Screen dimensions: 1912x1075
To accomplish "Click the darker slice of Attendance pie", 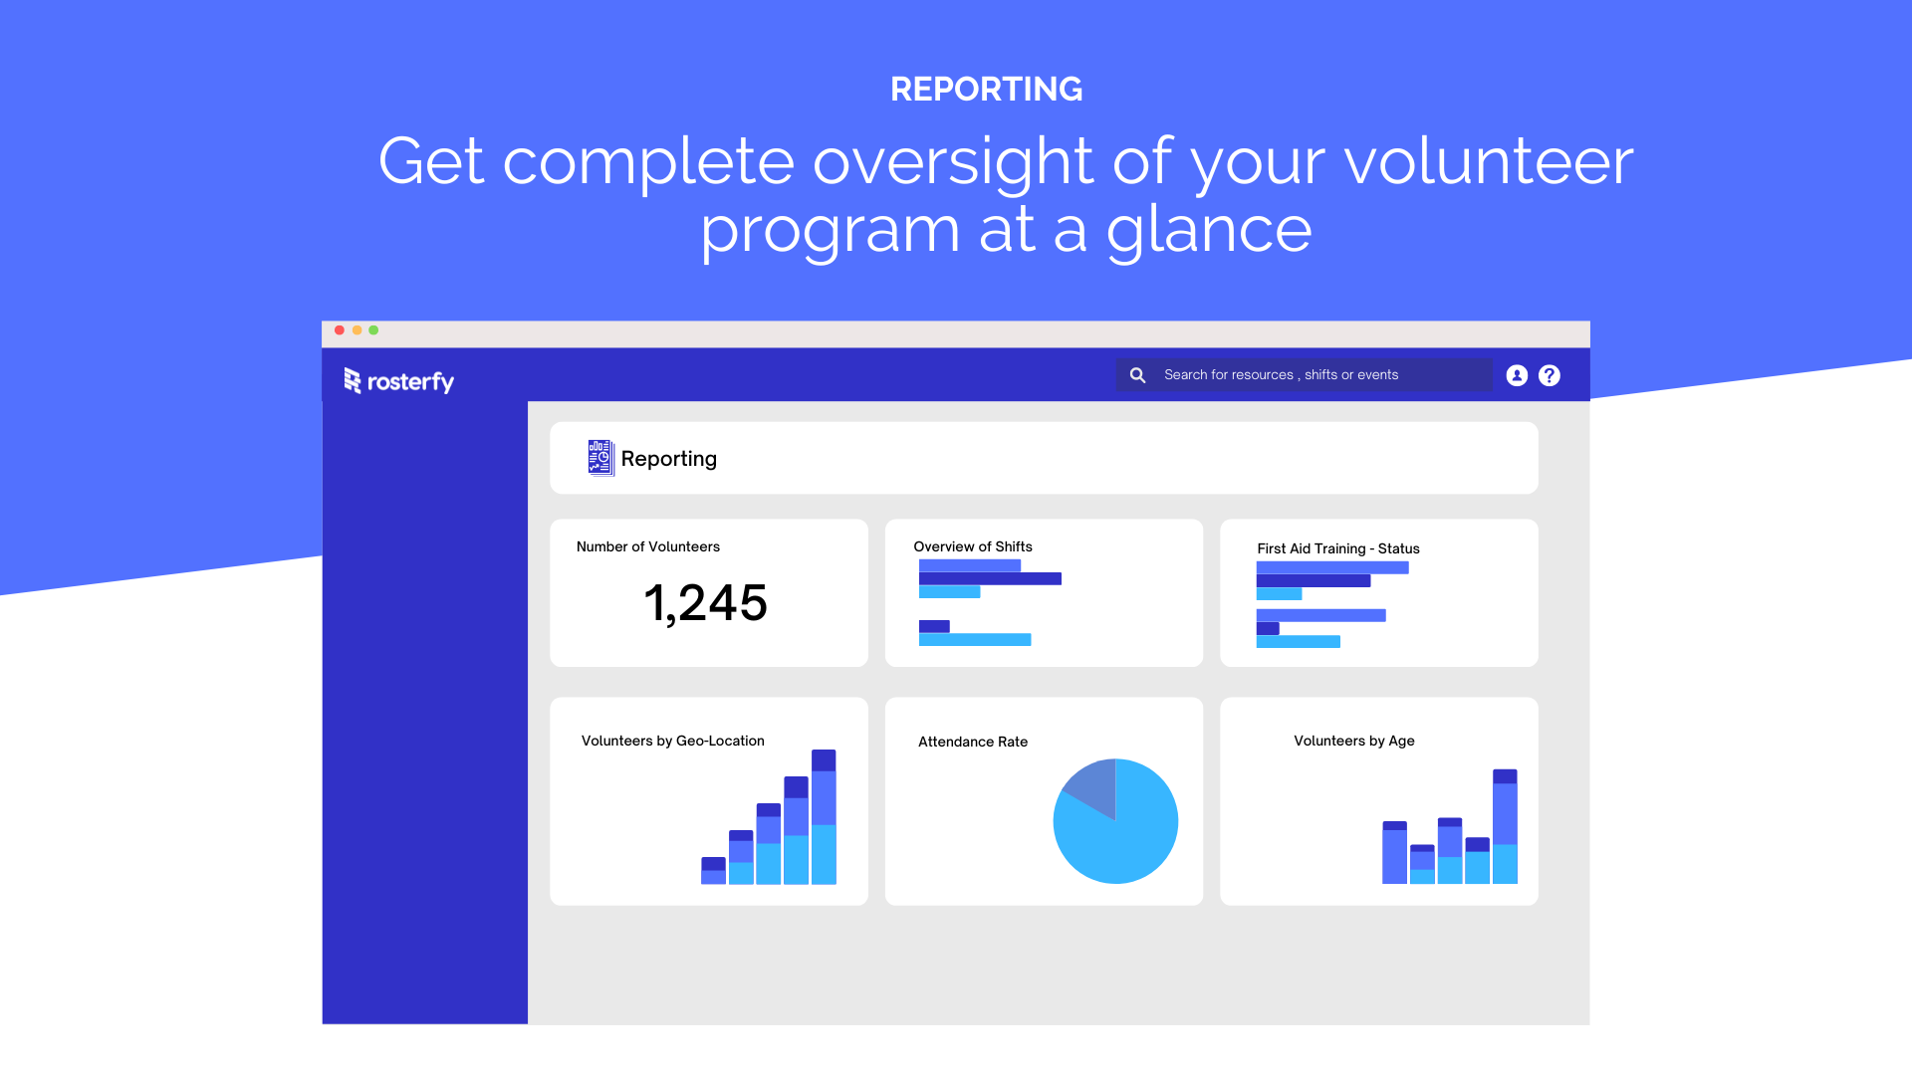I will 1094,786.
